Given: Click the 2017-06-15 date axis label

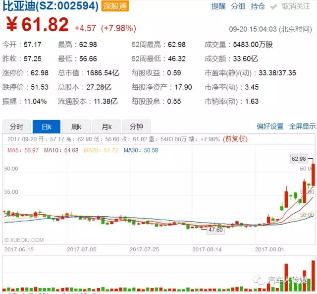Looking at the screenshot, I should [x=19, y=249].
